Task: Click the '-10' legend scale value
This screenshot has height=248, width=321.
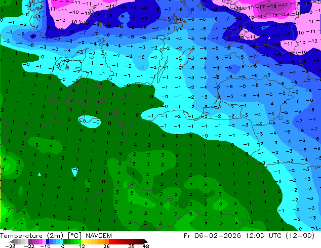Action: point(46,246)
